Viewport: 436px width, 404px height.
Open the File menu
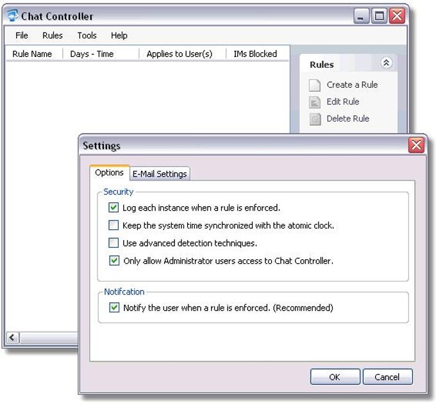point(22,36)
